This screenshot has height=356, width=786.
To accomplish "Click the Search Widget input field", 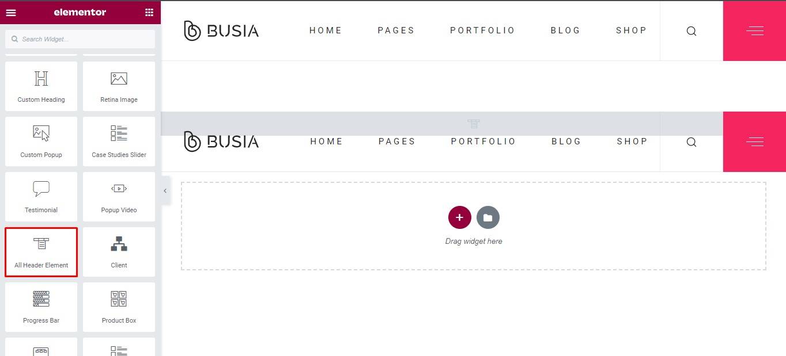I will 81,39.
